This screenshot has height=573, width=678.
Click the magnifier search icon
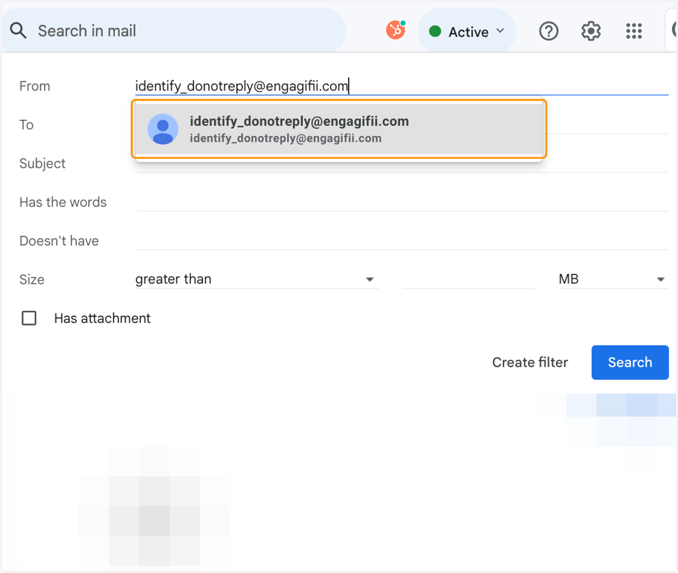(x=18, y=31)
